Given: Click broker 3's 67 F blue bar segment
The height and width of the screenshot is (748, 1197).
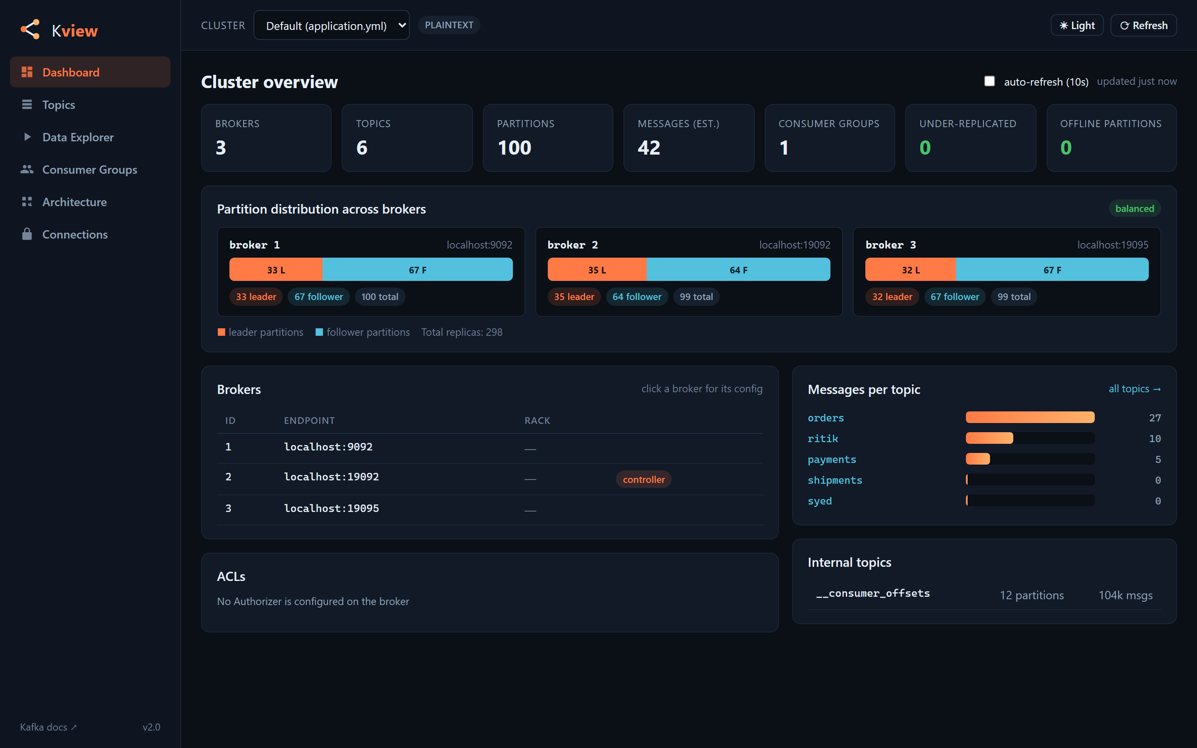Looking at the screenshot, I should (1052, 270).
